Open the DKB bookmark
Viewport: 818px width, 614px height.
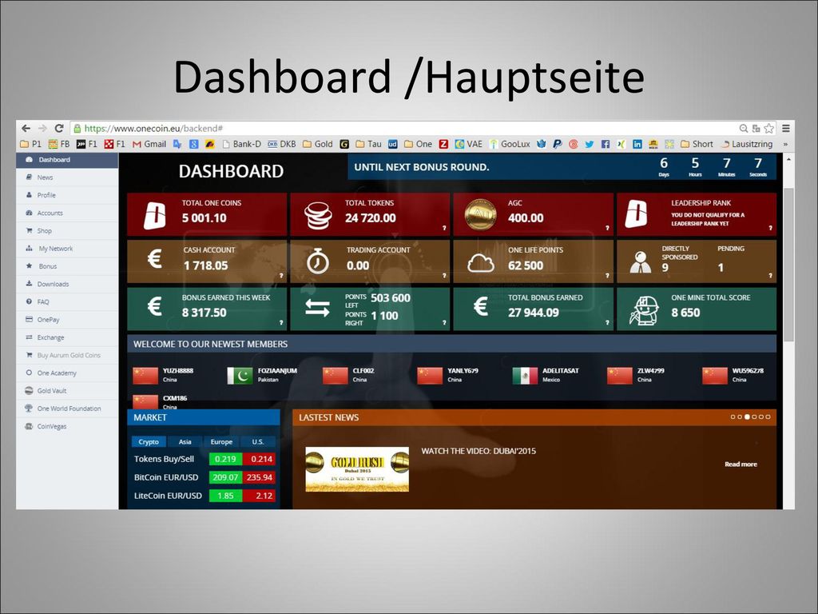click(282, 144)
